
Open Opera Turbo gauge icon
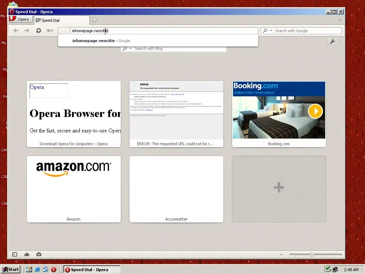(x=39, y=254)
